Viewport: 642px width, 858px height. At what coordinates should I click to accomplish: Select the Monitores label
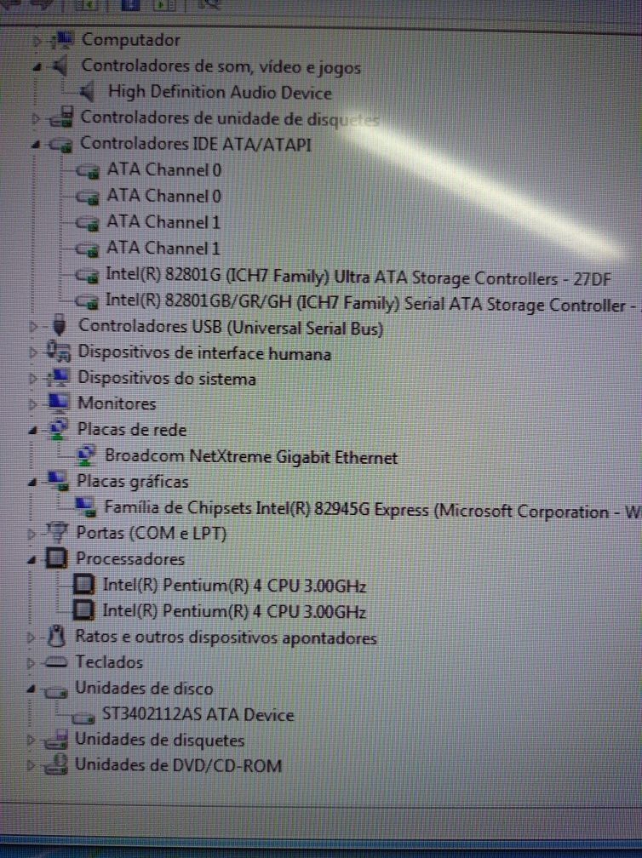(x=118, y=403)
